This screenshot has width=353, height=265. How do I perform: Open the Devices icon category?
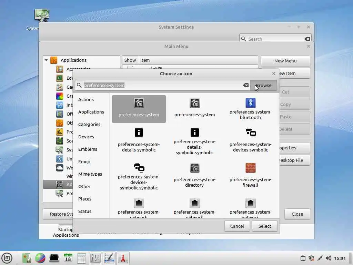pos(86,137)
